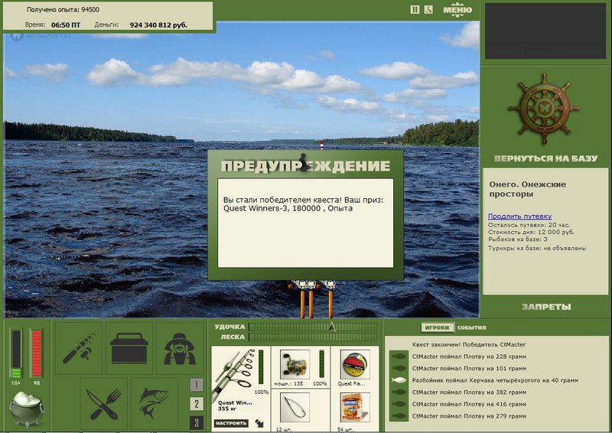Open the tackle box inventory
The image size is (612, 433).
pos(129,348)
